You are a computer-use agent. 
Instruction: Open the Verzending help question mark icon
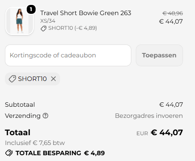pyautogui.click(x=45, y=116)
